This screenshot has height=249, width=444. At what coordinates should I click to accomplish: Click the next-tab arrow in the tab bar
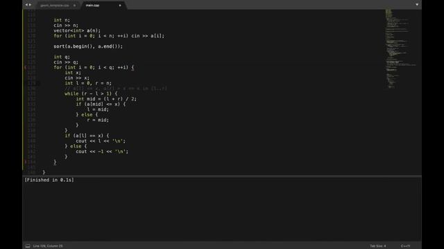click(30, 5)
